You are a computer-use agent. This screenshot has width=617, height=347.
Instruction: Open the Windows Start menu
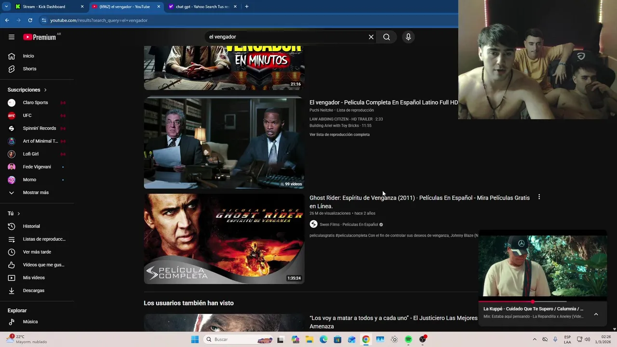(195, 339)
